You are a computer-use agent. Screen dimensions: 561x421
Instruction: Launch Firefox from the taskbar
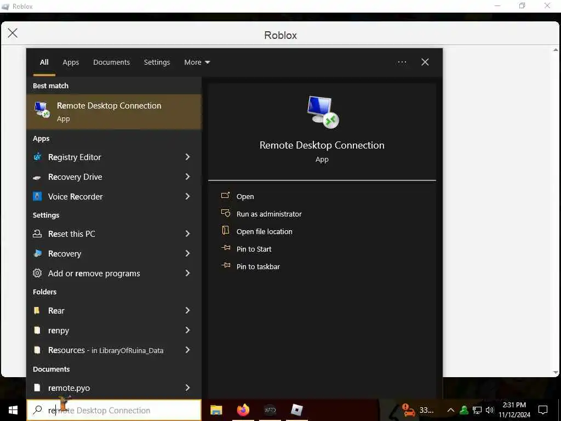pyautogui.click(x=243, y=410)
